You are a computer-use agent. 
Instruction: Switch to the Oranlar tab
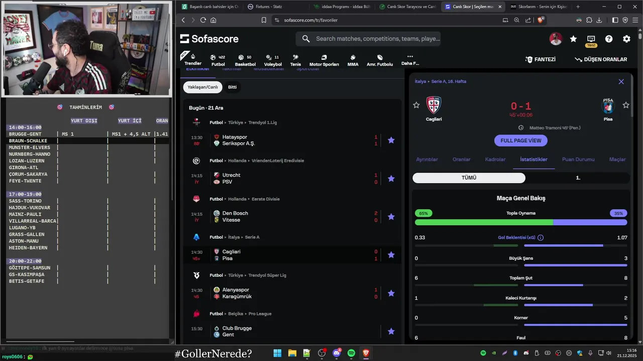pyautogui.click(x=462, y=159)
